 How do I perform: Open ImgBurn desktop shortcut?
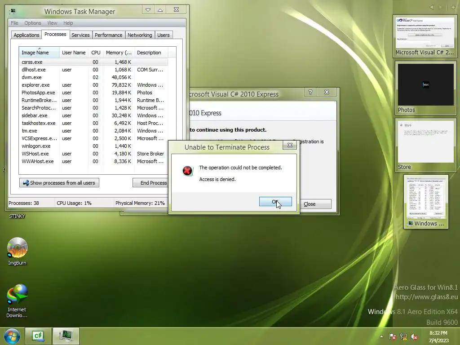coord(18,252)
